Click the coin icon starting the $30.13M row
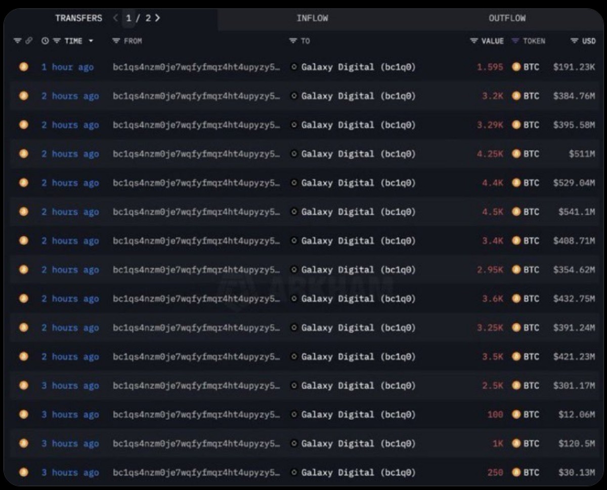The height and width of the screenshot is (490, 607). pos(23,472)
